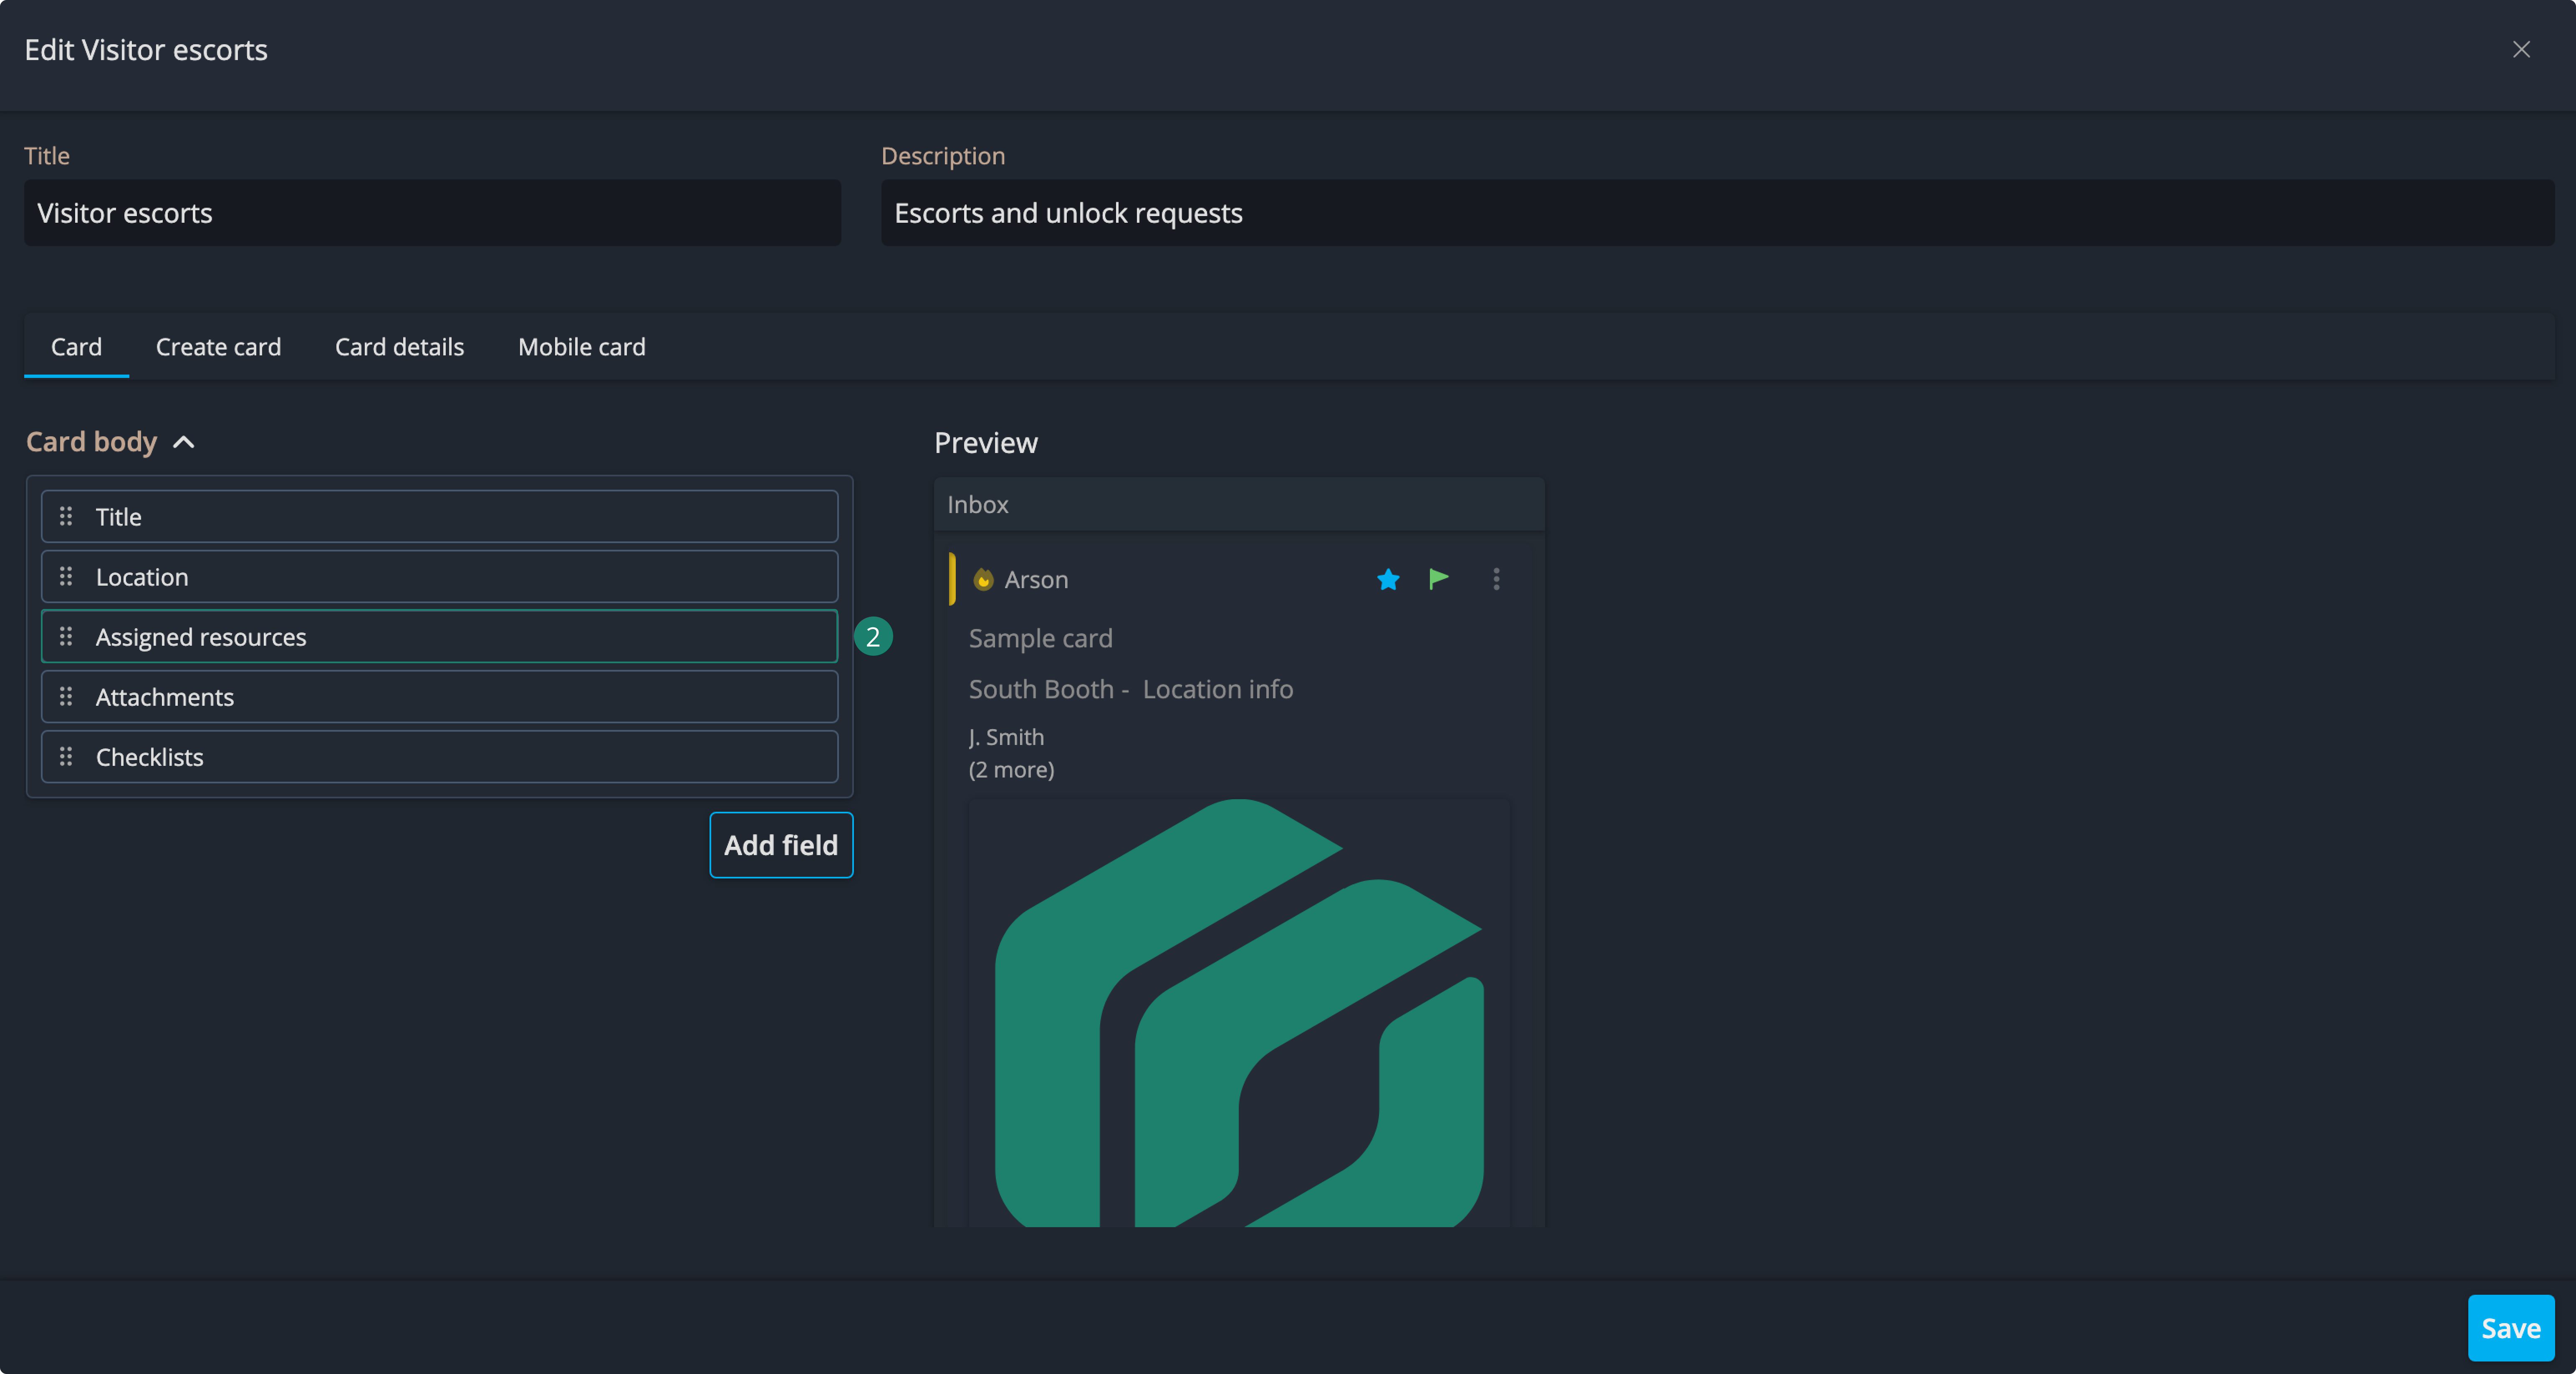The image size is (2576, 1374).
Task: Open the Card details tab
Action: point(399,347)
